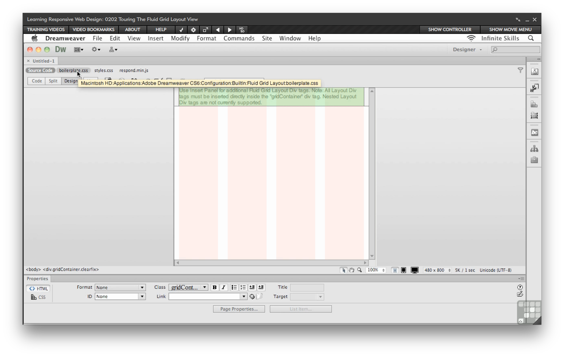The image size is (564, 357).
Task: Apply unordered list formatting
Action: [234, 288]
